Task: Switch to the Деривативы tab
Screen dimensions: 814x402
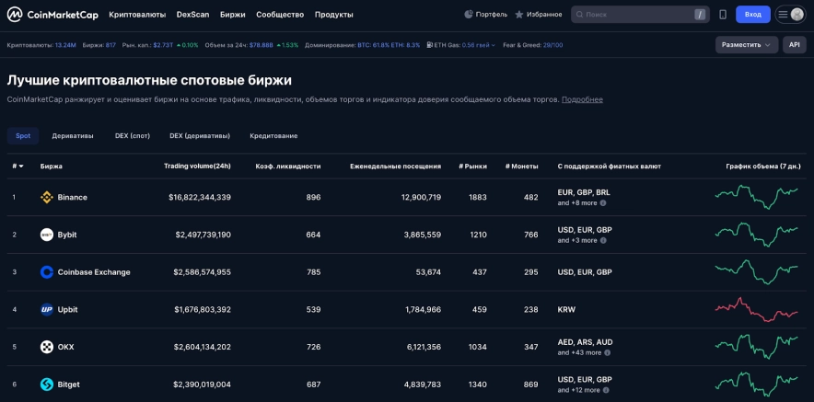Action: pyautogui.click(x=73, y=135)
